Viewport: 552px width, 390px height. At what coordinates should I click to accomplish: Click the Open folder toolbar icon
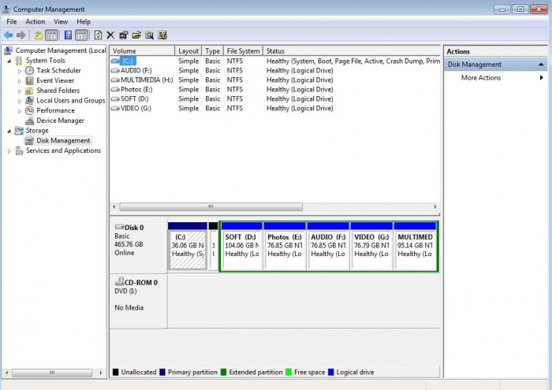click(136, 35)
